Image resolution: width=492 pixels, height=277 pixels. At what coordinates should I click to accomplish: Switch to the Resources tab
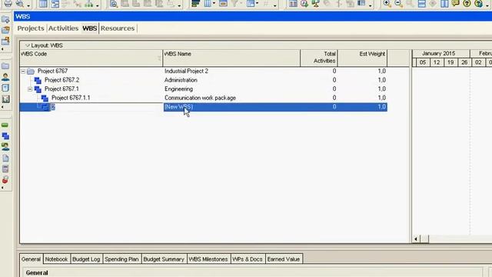tap(118, 28)
